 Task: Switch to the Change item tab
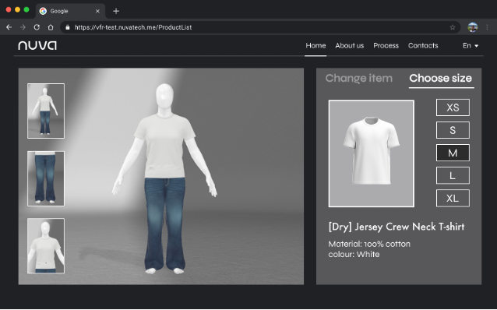359,79
